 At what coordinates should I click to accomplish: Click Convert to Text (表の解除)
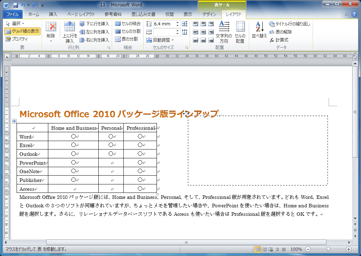click(280, 32)
